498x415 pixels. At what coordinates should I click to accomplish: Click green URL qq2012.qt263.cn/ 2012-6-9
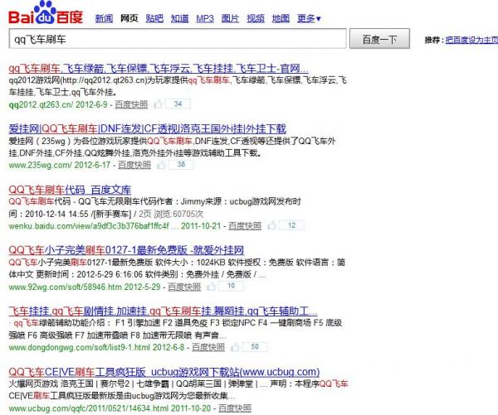(x=58, y=104)
